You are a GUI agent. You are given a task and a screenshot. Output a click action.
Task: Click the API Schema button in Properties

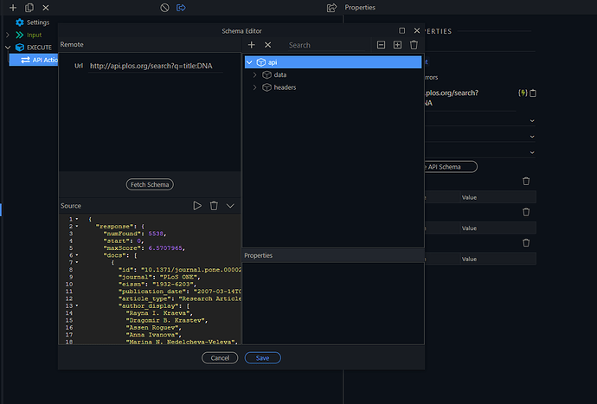(x=450, y=167)
